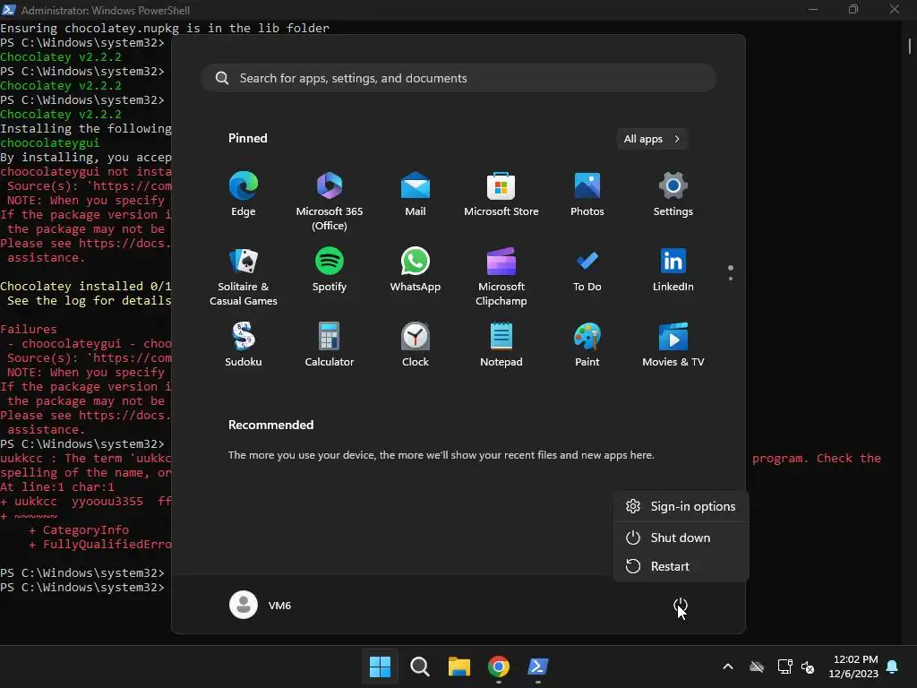Viewport: 917px width, 688px height.
Task: Click the muted volume tray icon
Action: click(808, 666)
